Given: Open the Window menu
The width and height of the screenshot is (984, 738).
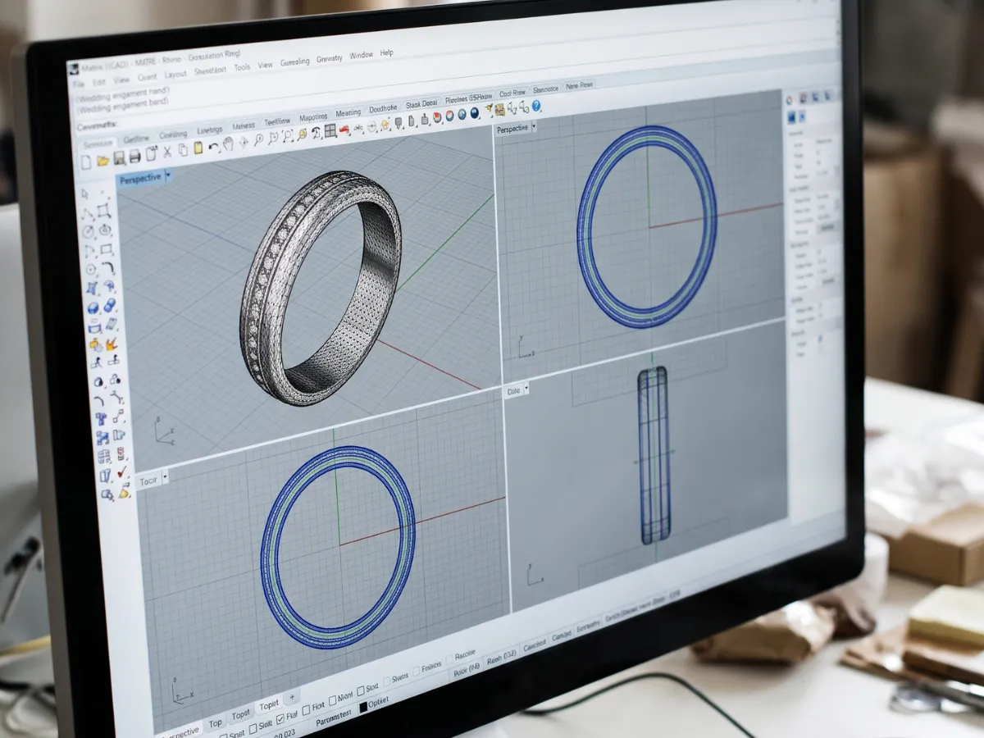Looking at the screenshot, I should (x=361, y=55).
